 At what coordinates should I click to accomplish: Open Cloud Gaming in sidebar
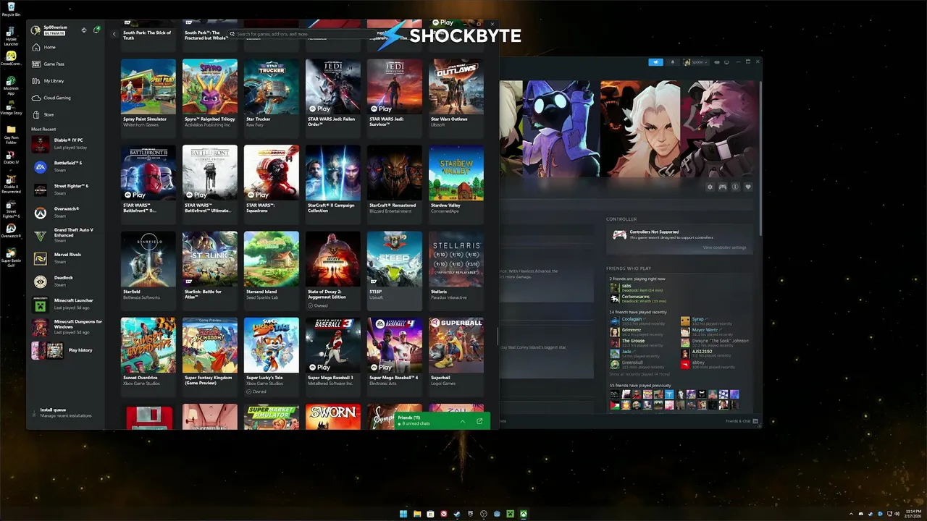click(x=66, y=98)
